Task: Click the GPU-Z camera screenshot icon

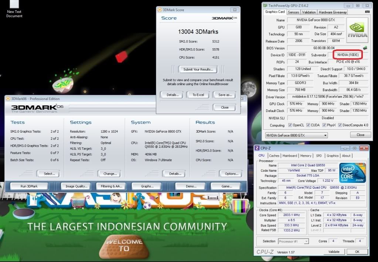Action: (367, 11)
